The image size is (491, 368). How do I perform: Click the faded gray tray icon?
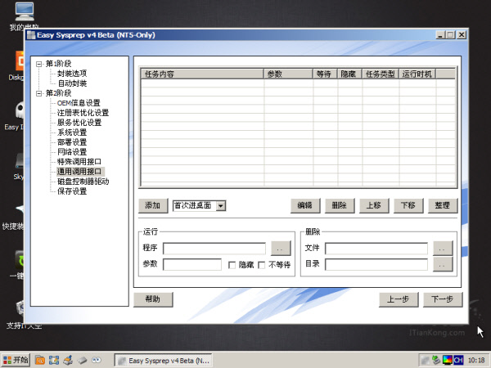tap(426, 360)
